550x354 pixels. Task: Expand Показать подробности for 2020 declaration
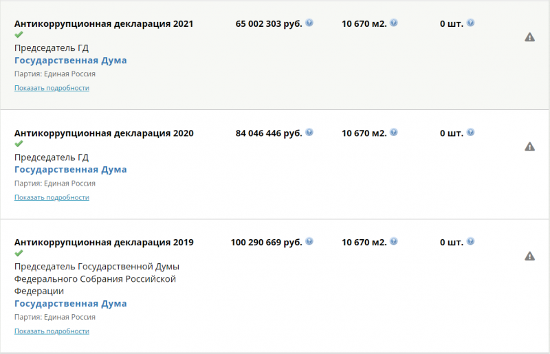point(52,197)
